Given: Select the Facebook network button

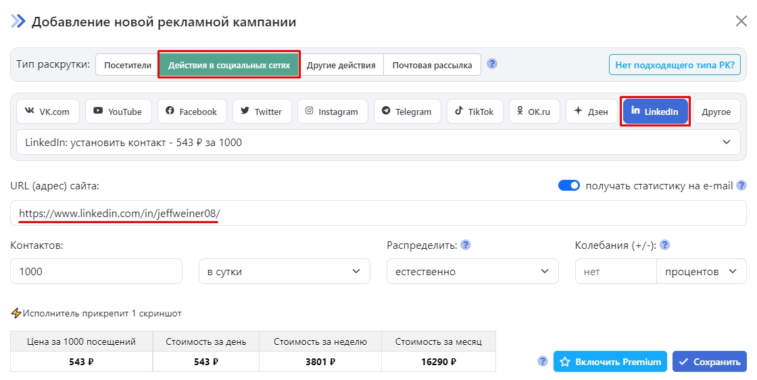Looking at the screenshot, I should tap(191, 112).
